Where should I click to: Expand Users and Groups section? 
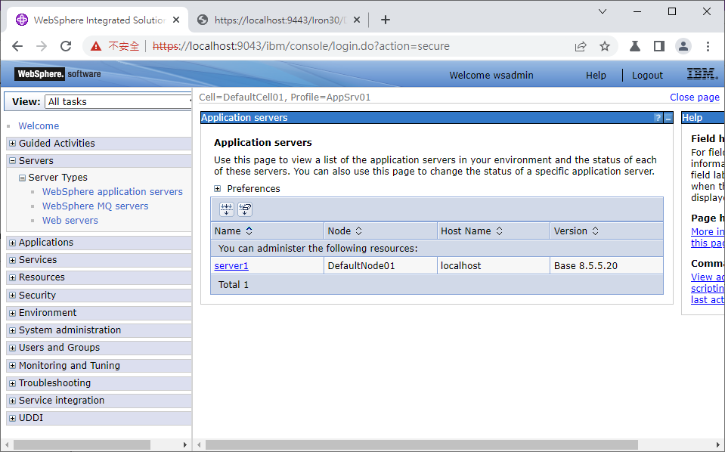pyautogui.click(x=13, y=348)
